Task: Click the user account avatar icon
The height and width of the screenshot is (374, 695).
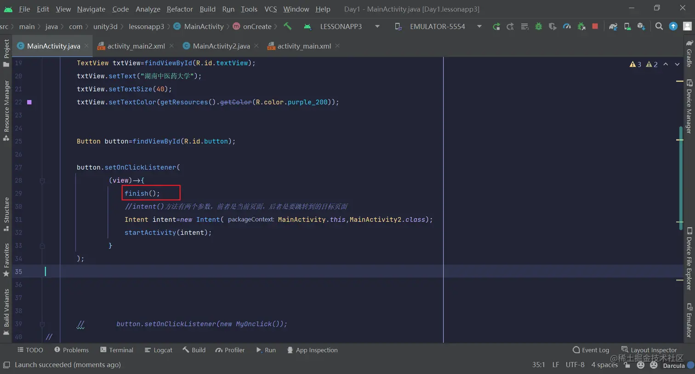Action: pyautogui.click(x=688, y=26)
